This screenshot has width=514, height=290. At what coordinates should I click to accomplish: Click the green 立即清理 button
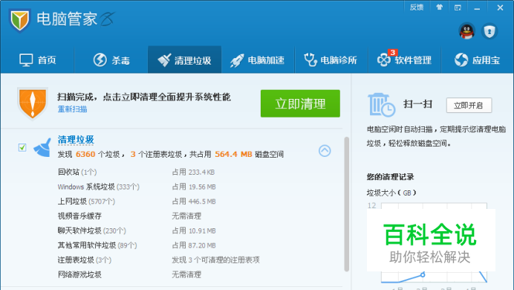click(300, 103)
